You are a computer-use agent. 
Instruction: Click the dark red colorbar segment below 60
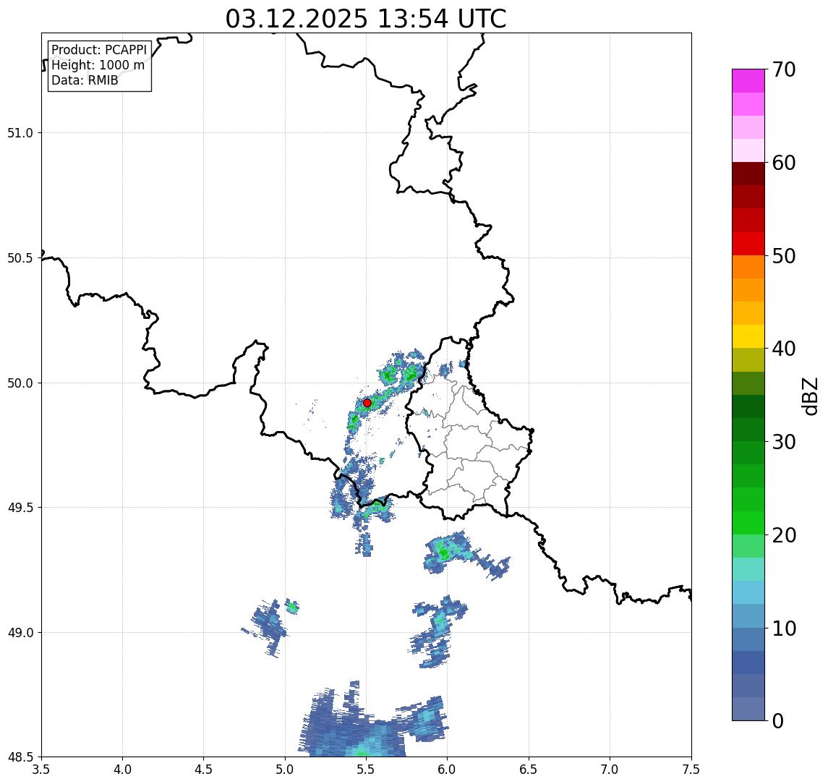click(x=748, y=174)
